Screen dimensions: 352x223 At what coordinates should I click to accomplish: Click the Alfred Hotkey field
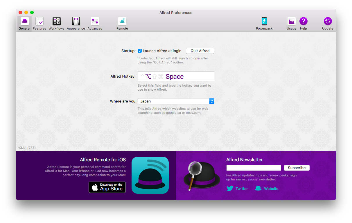[x=176, y=76]
